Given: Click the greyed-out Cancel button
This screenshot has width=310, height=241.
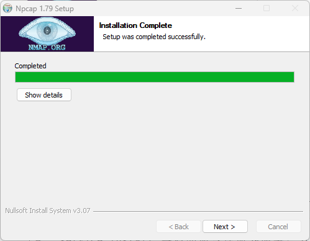Looking at the screenshot, I should (x=278, y=227).
